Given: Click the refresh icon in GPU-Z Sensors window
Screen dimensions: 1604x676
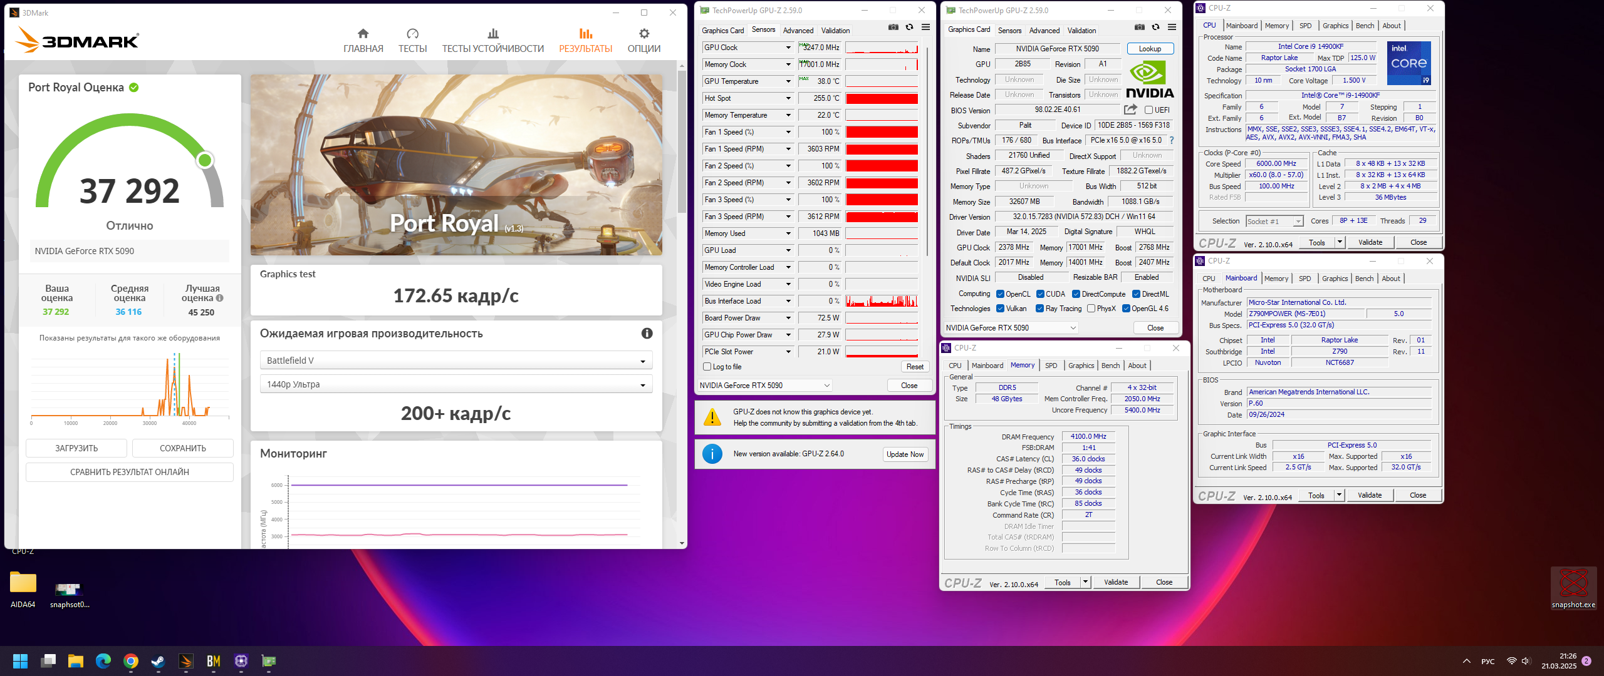Looking at the screenshot, I should tap(910, 28).
